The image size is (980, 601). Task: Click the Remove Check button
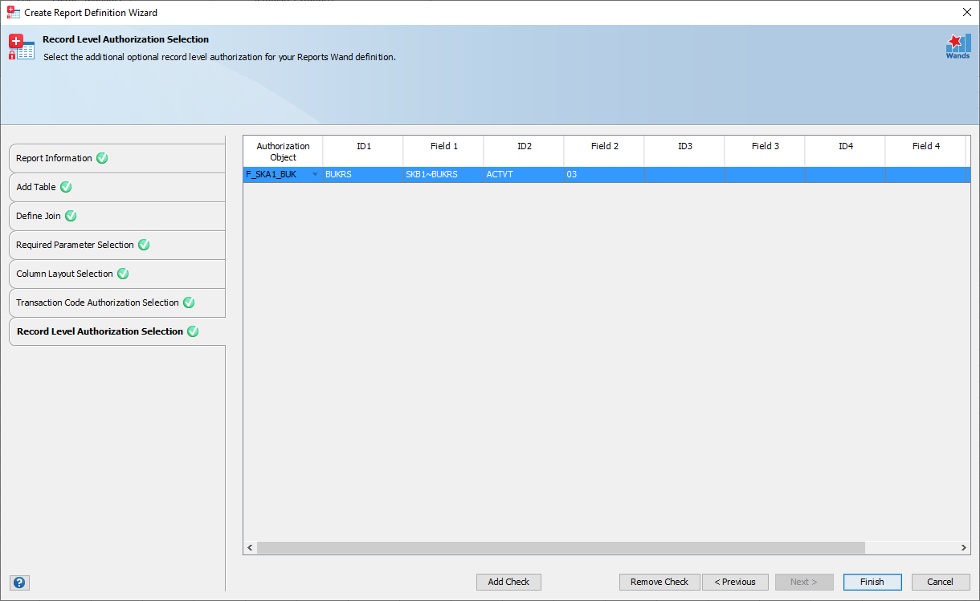[659, 582]
